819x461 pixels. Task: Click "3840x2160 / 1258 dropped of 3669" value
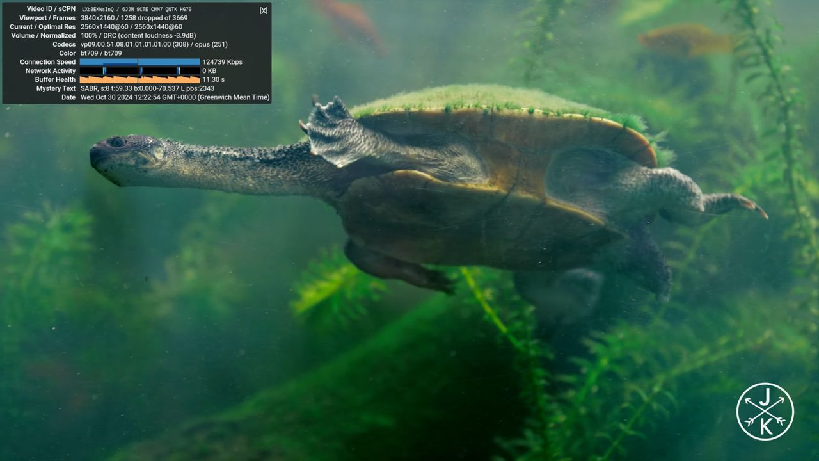point(134,18)
